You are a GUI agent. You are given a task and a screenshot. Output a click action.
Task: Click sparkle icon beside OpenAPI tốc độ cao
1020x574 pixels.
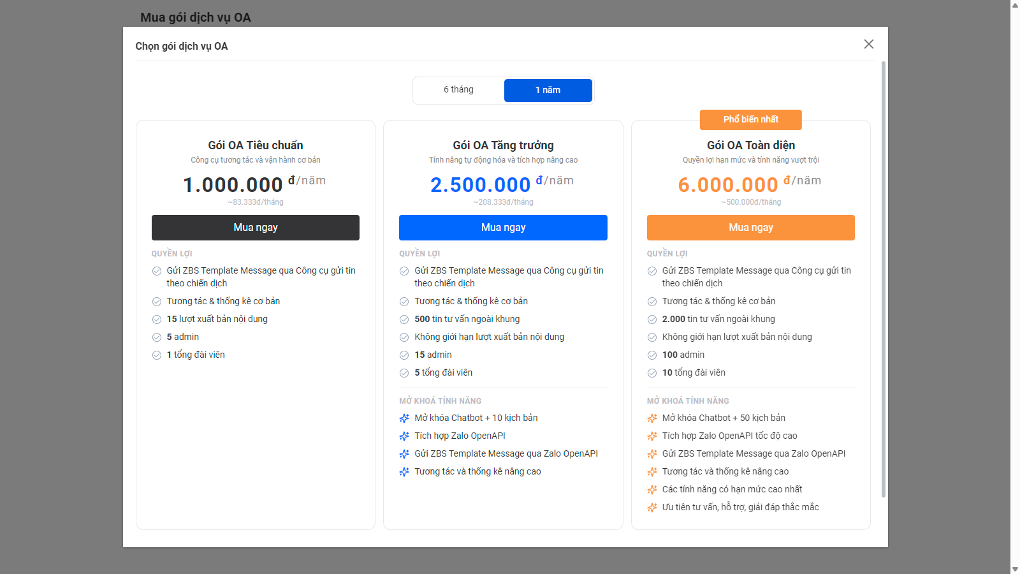tap(652, 436)
